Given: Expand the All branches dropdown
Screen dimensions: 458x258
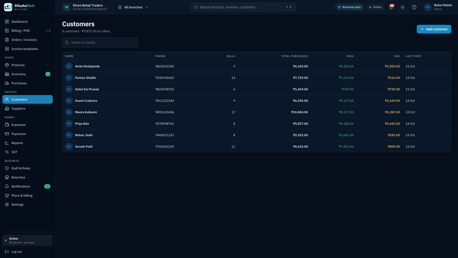Looking at the screenshot, I should 133,7.
